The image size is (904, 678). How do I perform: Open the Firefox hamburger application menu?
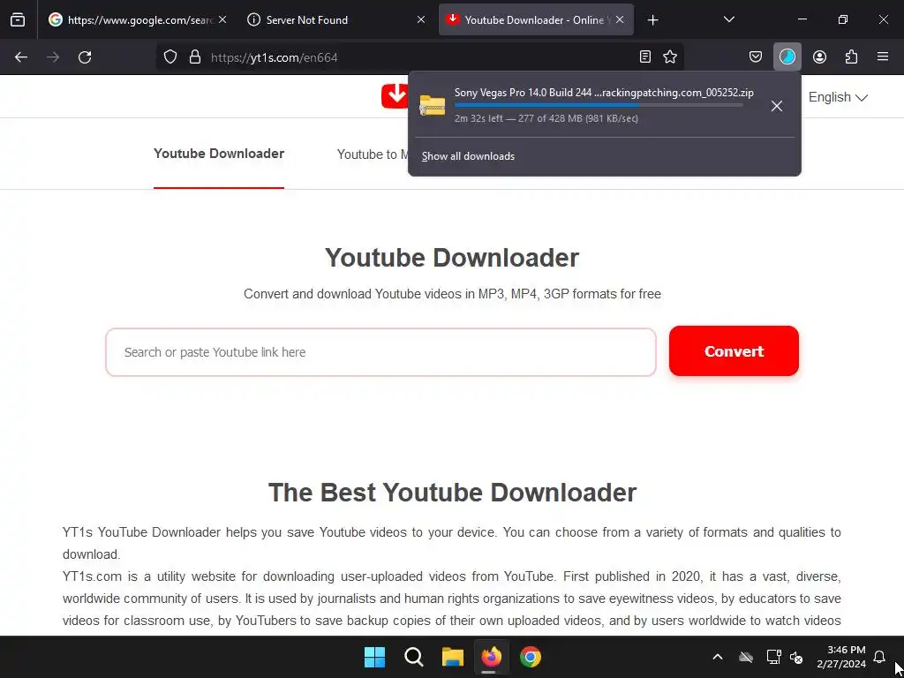point(883,57)
